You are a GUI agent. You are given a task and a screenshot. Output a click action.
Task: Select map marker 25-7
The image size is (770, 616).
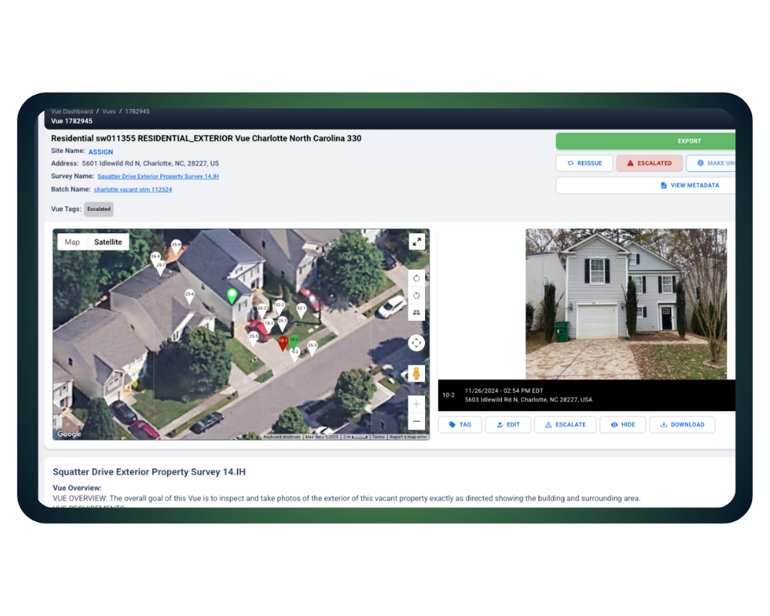point(161,266)
